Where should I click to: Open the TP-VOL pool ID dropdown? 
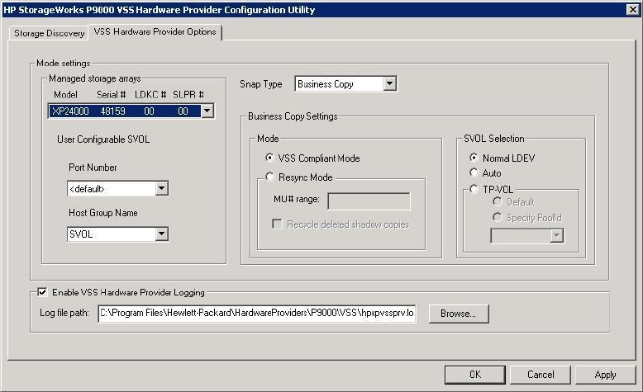[556, 236]
